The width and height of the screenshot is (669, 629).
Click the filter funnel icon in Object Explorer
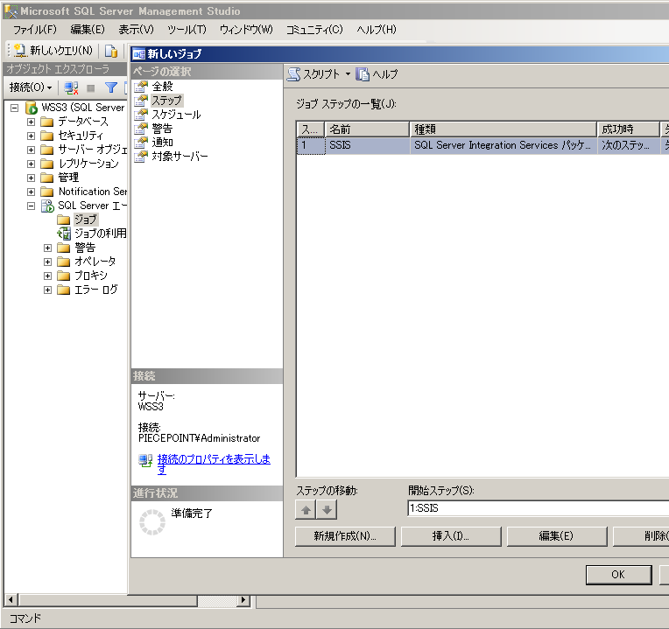click(x=111, y=87)
